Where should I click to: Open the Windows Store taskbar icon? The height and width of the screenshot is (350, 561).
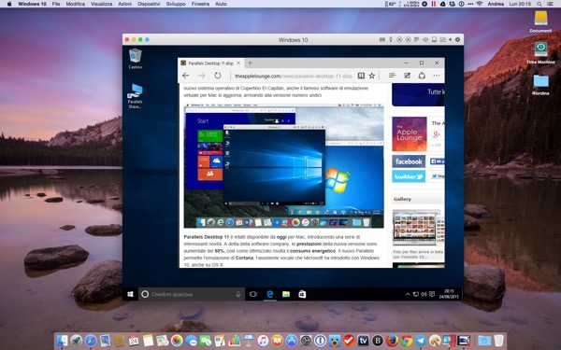pos(302,294)
